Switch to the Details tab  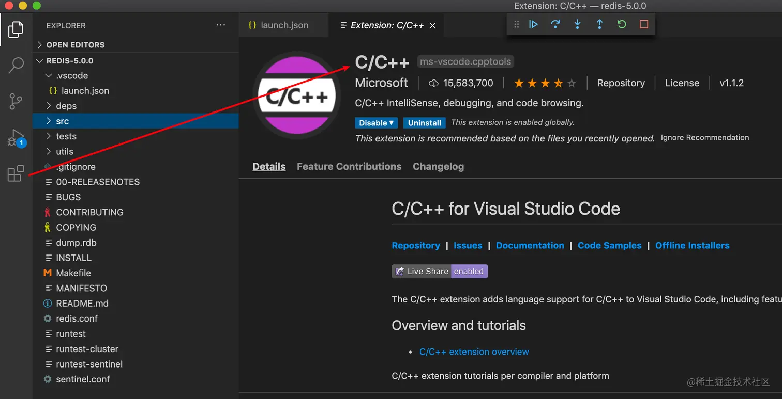pyautogui.click(x=269, y=167)
